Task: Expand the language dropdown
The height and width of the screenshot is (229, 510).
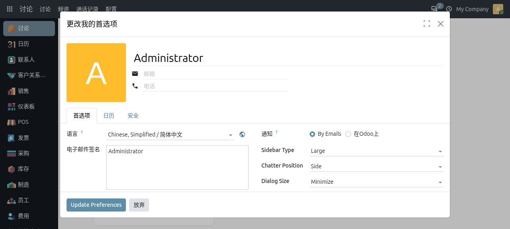Action: click(x=170, y=135)
